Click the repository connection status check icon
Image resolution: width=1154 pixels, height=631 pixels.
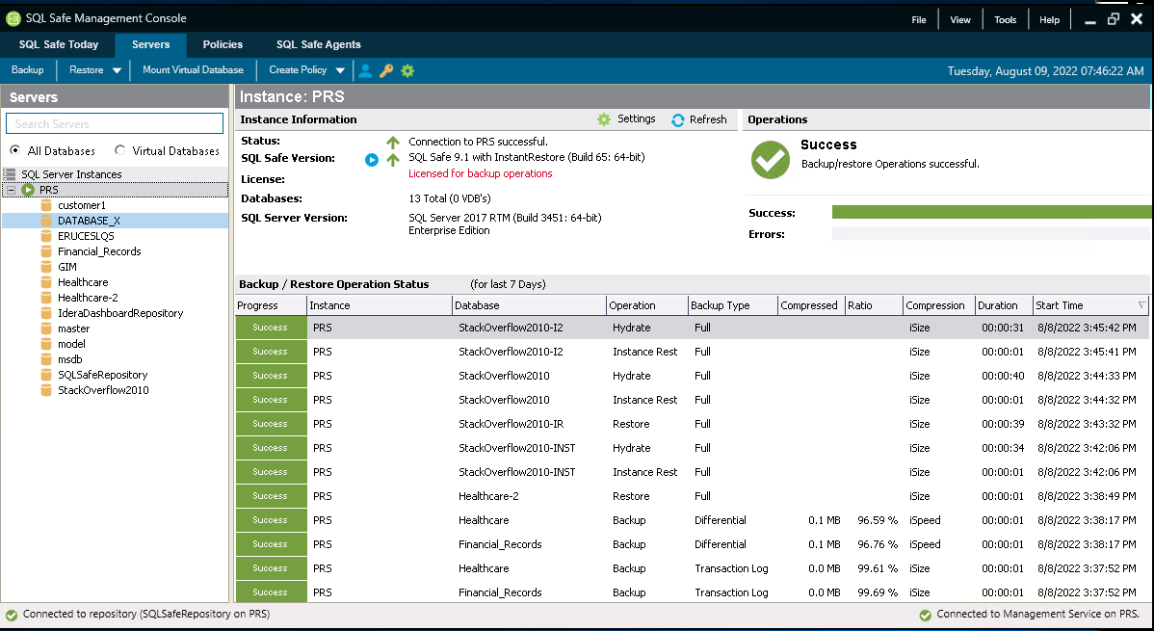(x=11, y=615)
